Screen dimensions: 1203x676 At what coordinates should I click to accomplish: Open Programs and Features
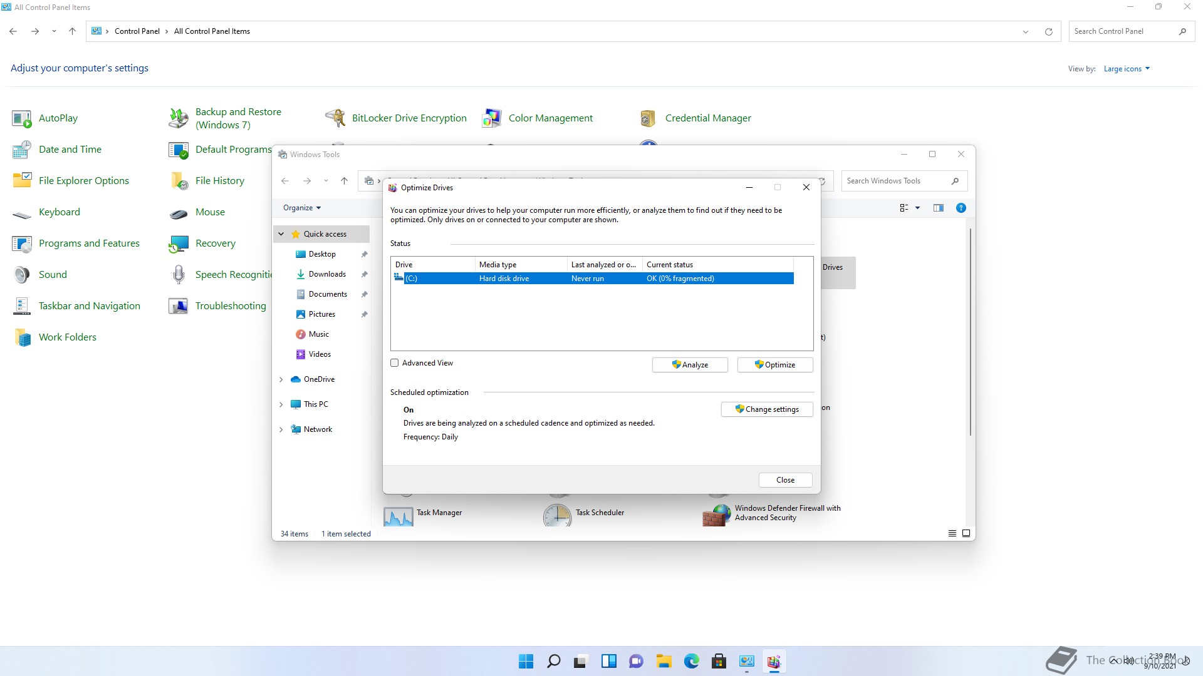76,243
